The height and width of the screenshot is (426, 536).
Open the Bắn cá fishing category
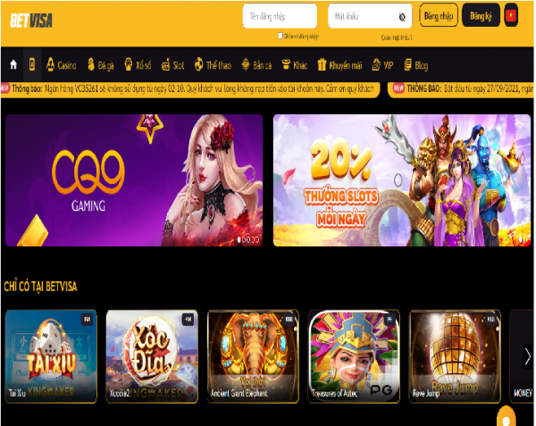(256, 64)
